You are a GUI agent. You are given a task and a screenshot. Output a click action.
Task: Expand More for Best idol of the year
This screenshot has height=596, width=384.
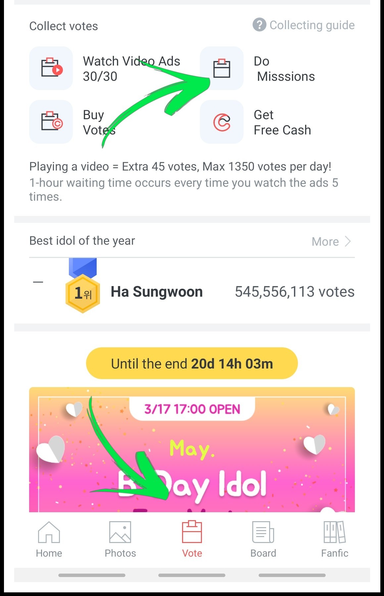click(331, 241)
